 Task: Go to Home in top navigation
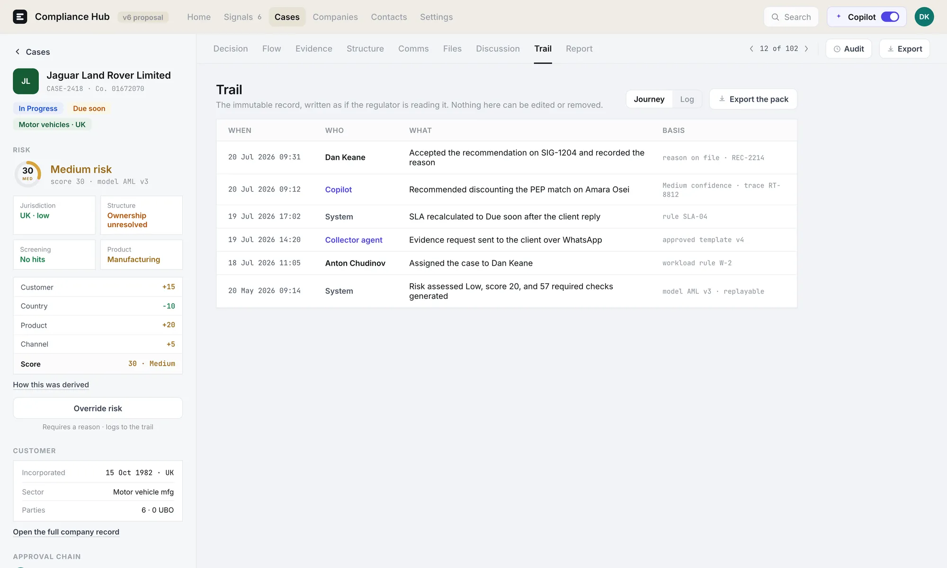[199, 17]
